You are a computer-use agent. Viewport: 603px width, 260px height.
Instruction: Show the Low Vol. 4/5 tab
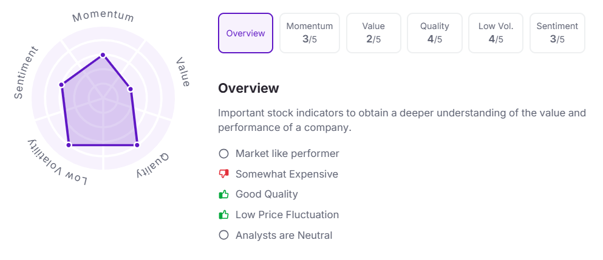pos(496,33)
